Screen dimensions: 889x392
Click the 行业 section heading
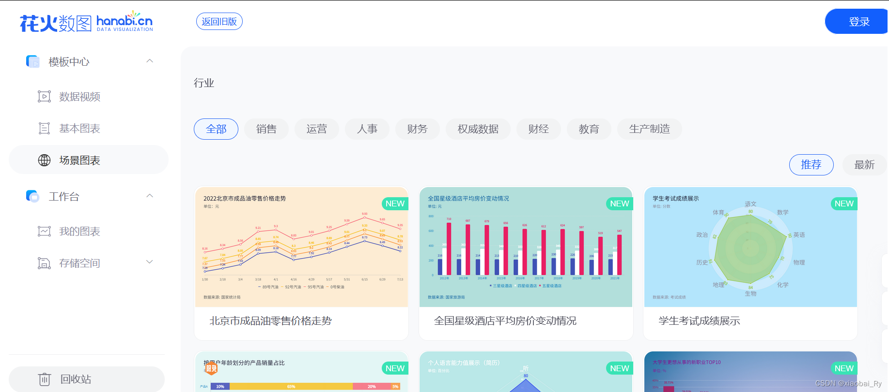tap(204, 83)
